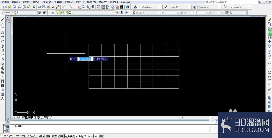Open the Layer Properties Manager icon
Viewport: 272px width, 138px height.
tap(52, 13)
